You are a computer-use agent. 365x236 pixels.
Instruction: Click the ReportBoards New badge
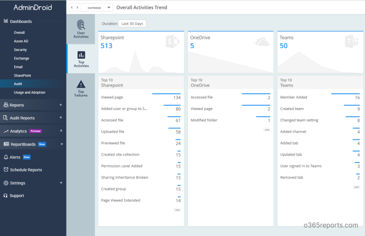(42, 144)
